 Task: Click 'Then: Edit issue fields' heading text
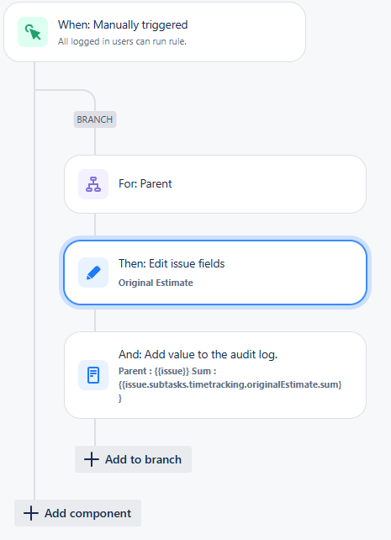[172, 263]
